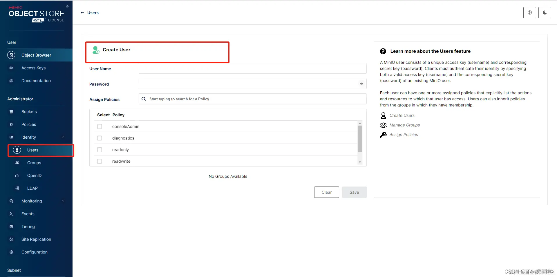Image resolution: width=557 pixels, height=277 pixels.
Task: Click the policy list scroll down arrow
Action: point(360,162)
